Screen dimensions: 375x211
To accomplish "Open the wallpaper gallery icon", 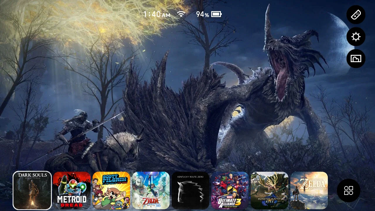I will pos(356,59).
